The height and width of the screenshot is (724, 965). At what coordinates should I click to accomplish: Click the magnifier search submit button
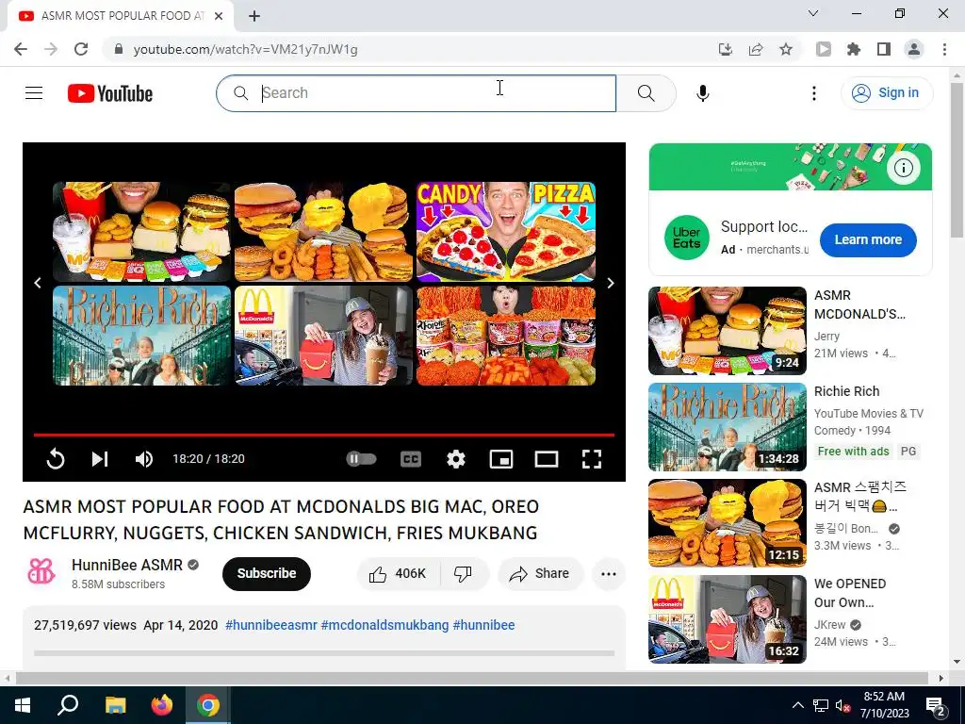tap(646, 93)
